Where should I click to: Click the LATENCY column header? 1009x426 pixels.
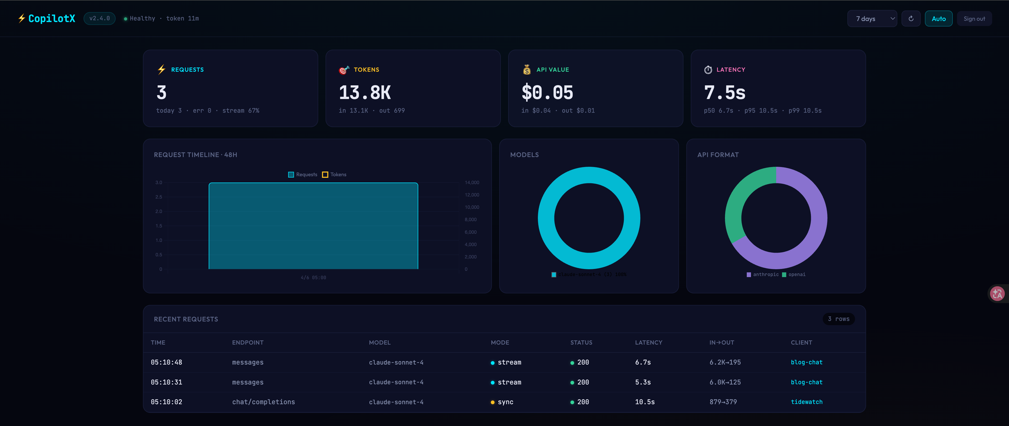click(x=649, y=342)
